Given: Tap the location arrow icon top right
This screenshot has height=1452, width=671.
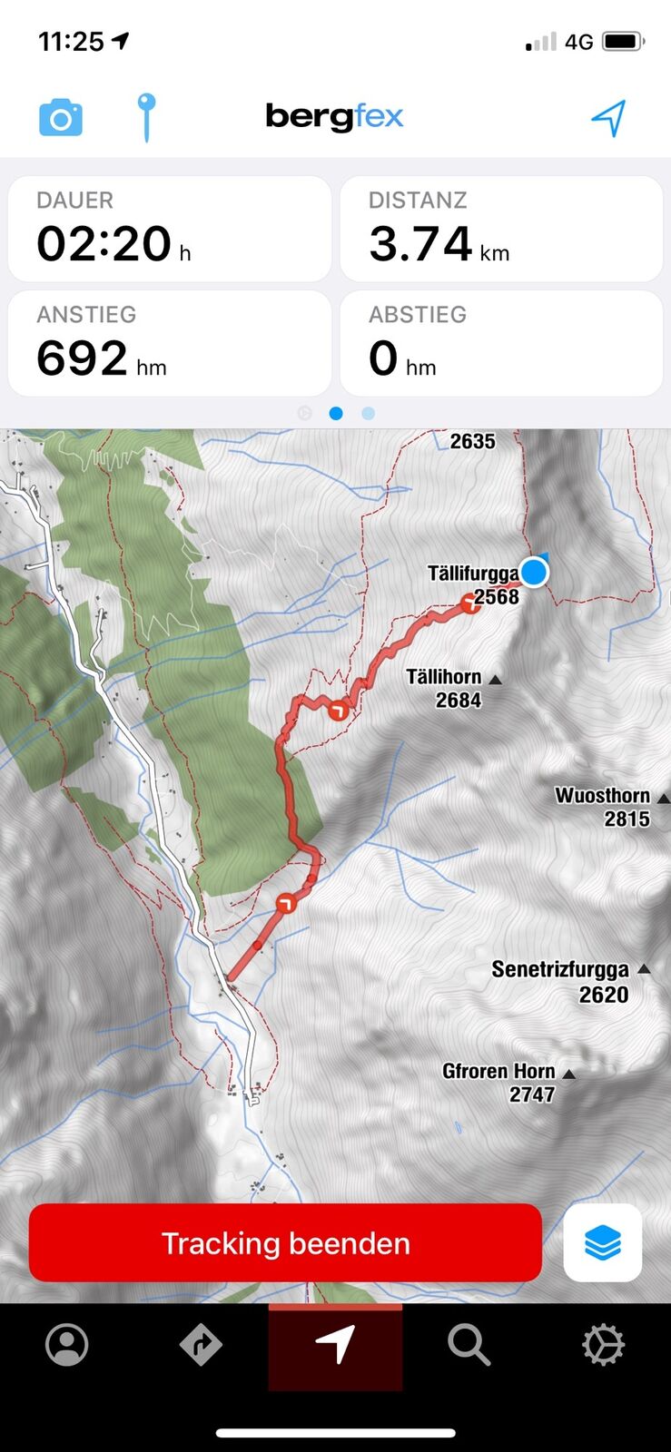Looking at the screenshot, I should [x=609, y=118].
